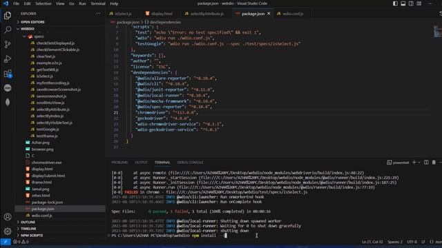Open the Terminal menu
This screenshot has height=248, width=442.
coord(98,3)
